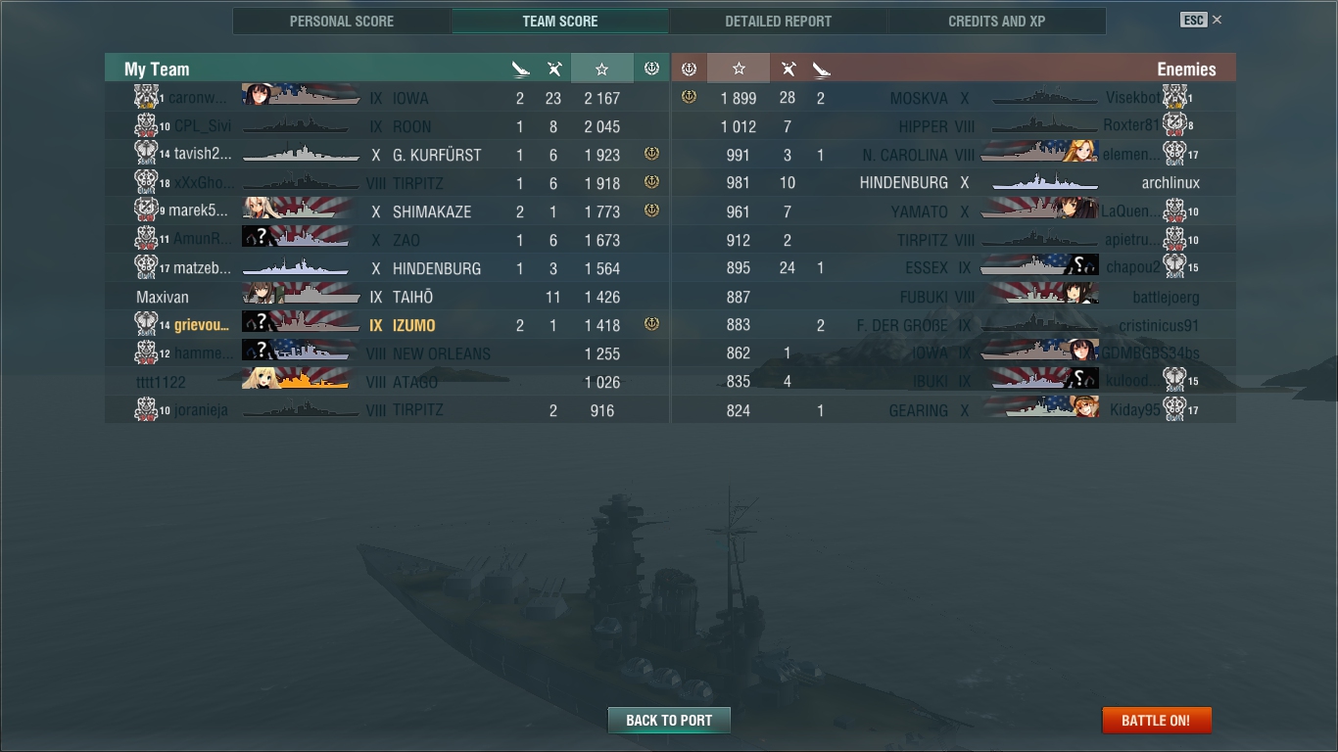Click My Team achievements ribbon column icon
The width and height of the screenshot is (1338, 752).
pos(651,69)
